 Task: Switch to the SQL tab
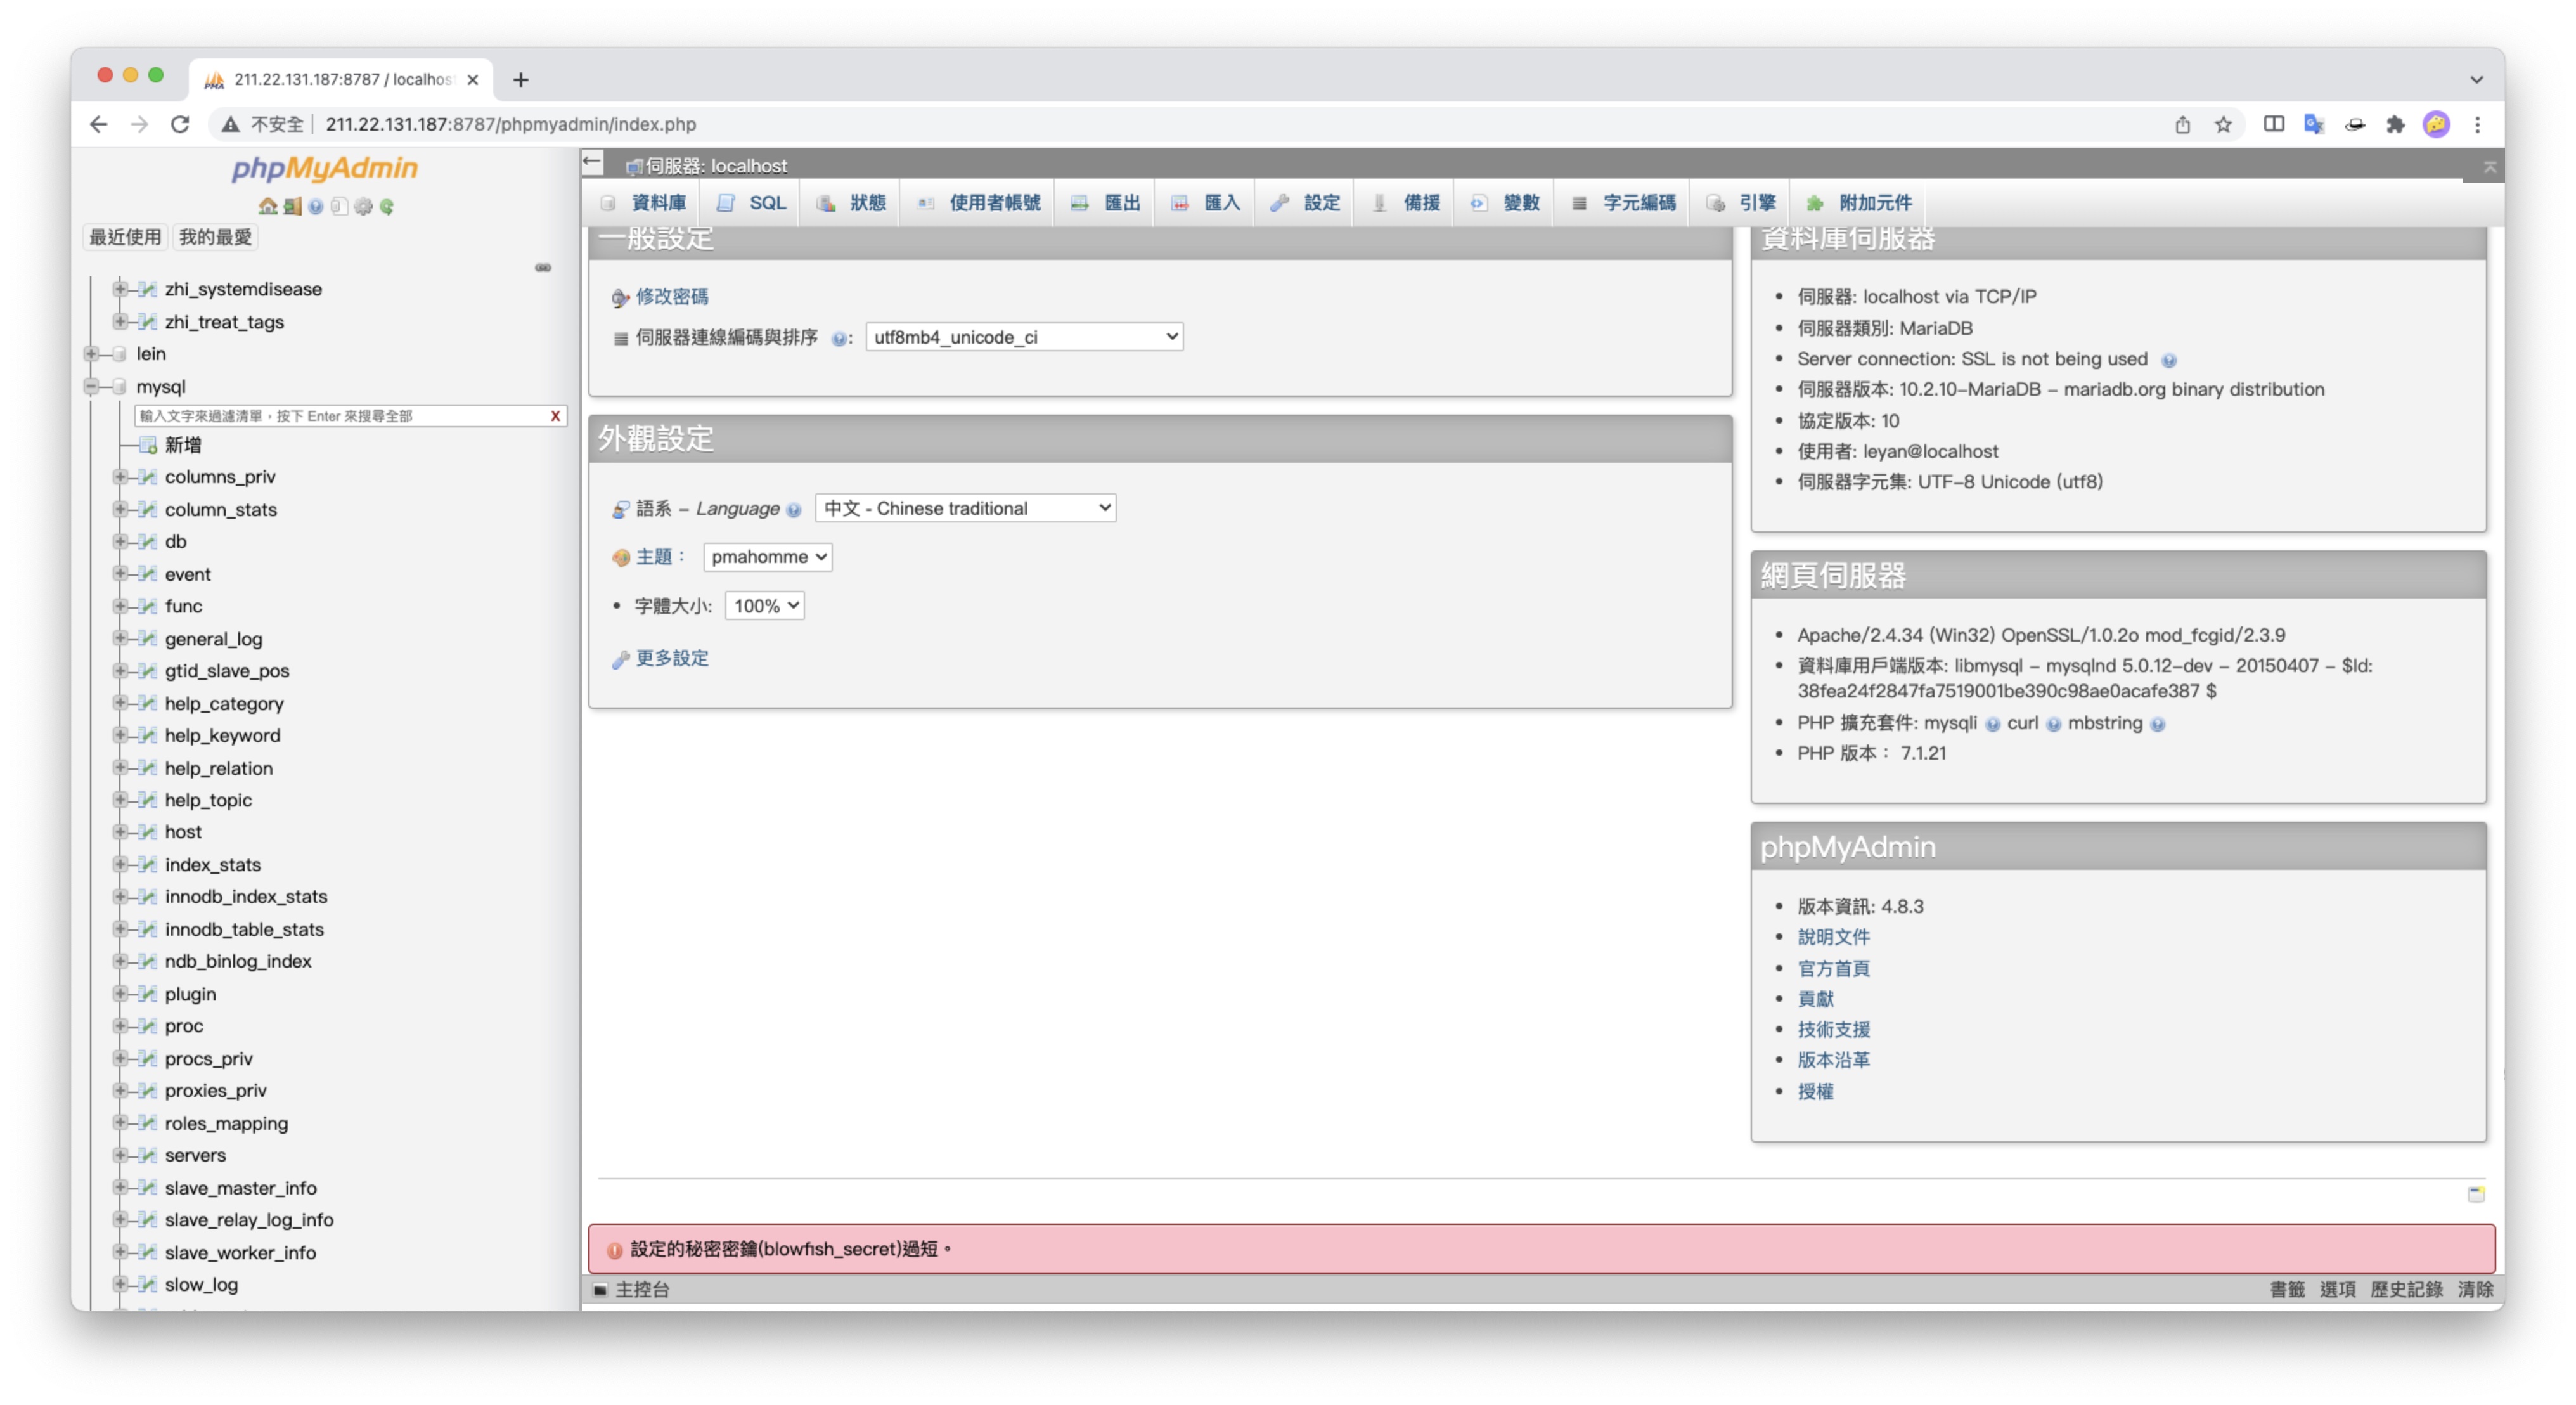[x=751, y=203]
